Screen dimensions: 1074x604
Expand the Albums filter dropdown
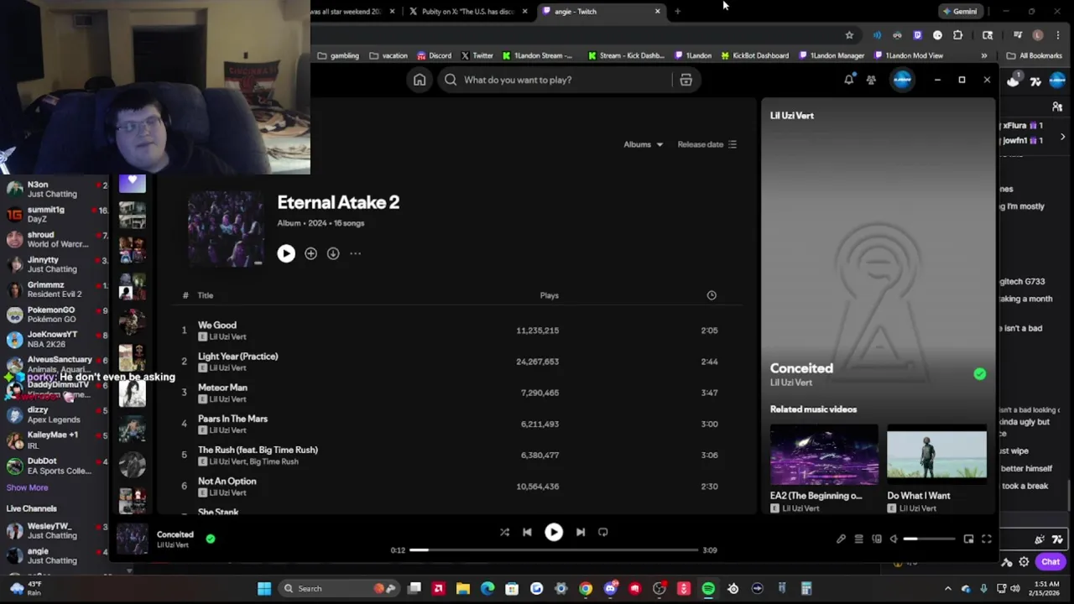[x=643, y=144]
